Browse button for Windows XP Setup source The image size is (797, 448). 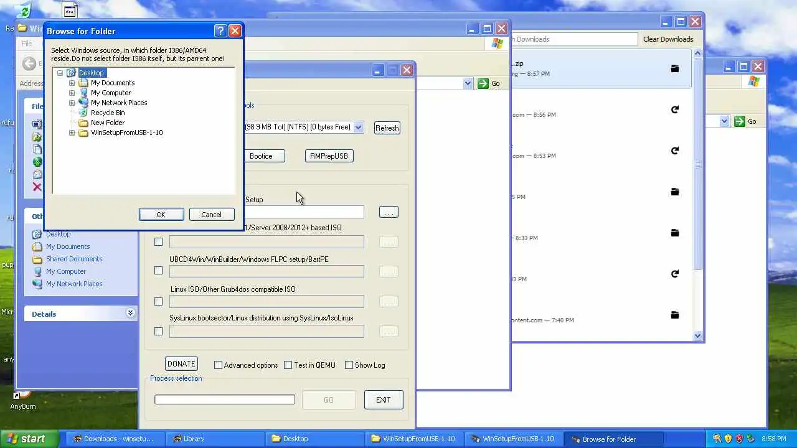coord(389,212)
